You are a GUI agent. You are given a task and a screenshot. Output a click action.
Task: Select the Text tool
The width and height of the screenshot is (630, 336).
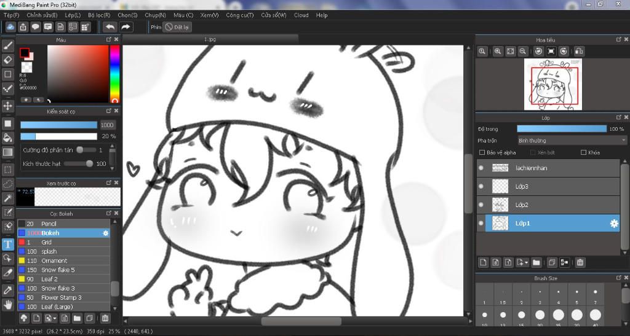[7, 244]
